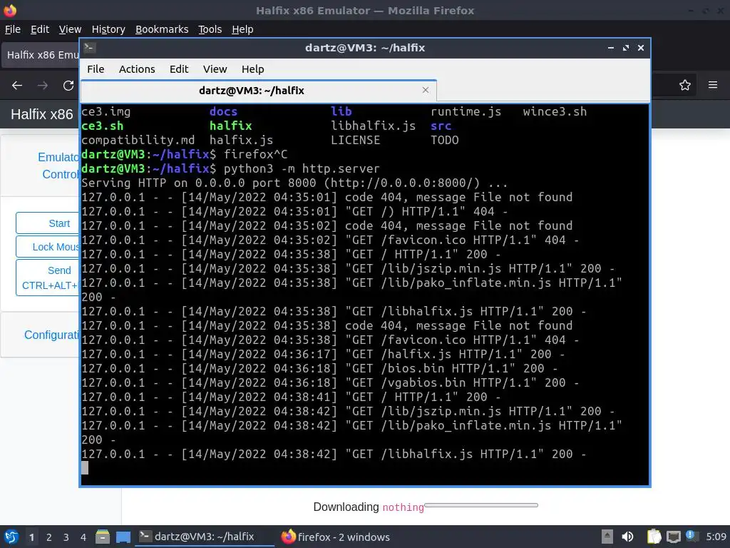Click the 'Serving HTTP on 0.0.0.0' line
This screenshot has width=730, height=548.
click(294, 183)
